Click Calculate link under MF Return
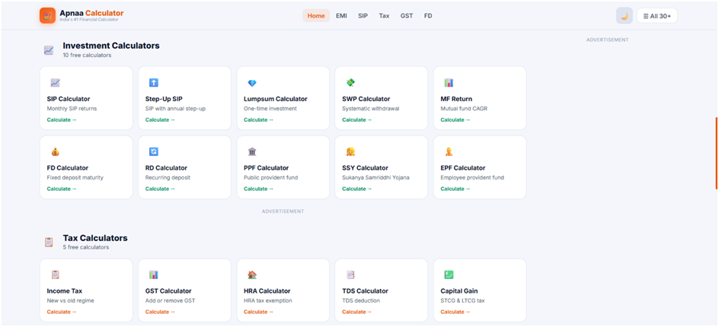This screenshot has height=327, width=719. (455, 120)
